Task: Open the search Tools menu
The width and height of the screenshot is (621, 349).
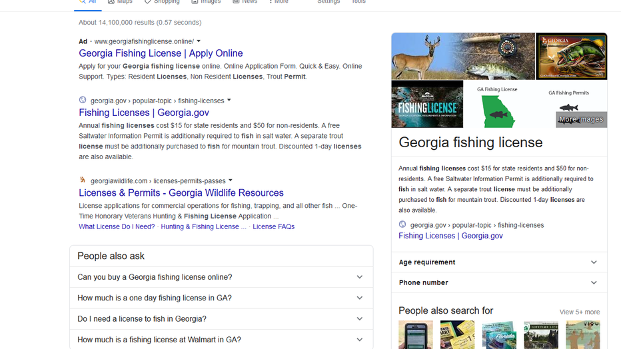Action: click(358, 2)
